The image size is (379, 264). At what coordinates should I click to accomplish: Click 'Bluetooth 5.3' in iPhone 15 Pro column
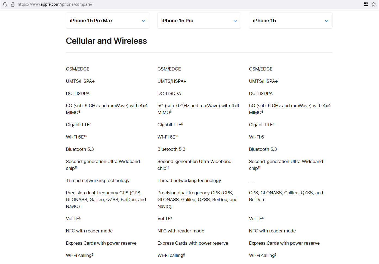[171, 149]
